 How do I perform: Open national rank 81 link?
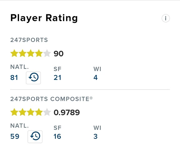click(x=14, y=78)
